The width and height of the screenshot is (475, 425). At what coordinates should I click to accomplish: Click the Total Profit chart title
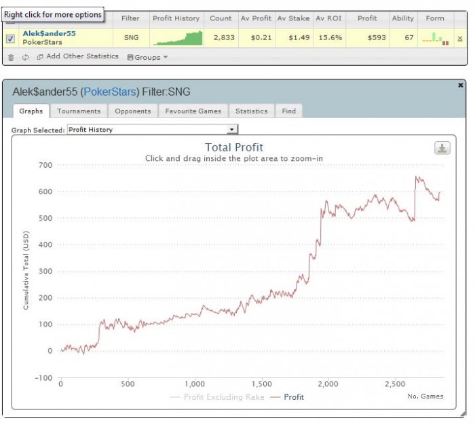(x=234, y=147)
